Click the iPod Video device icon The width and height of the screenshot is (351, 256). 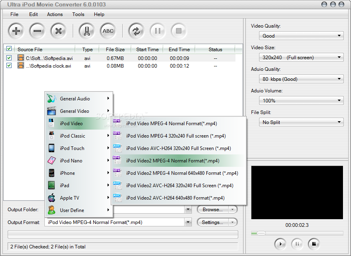coord(52,123)
